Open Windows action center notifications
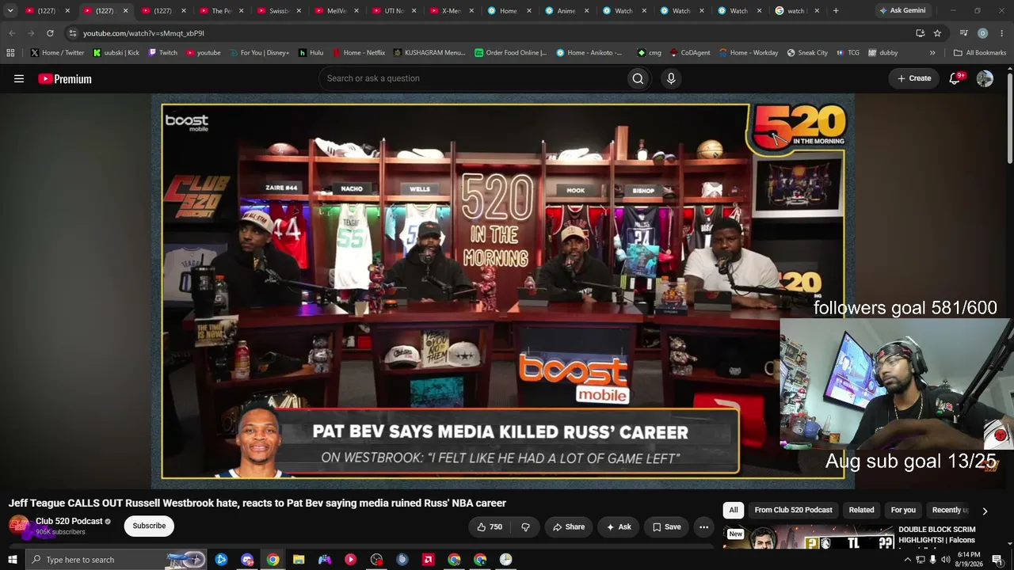This screenshot has width=1014, height=570. click(997, 560)
